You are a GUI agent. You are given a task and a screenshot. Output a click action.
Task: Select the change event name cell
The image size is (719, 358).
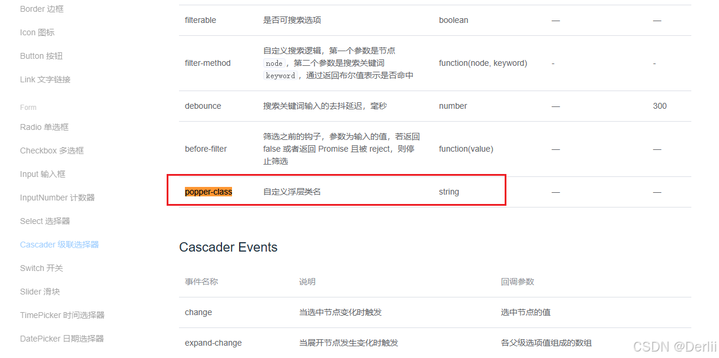click(198, 312)
